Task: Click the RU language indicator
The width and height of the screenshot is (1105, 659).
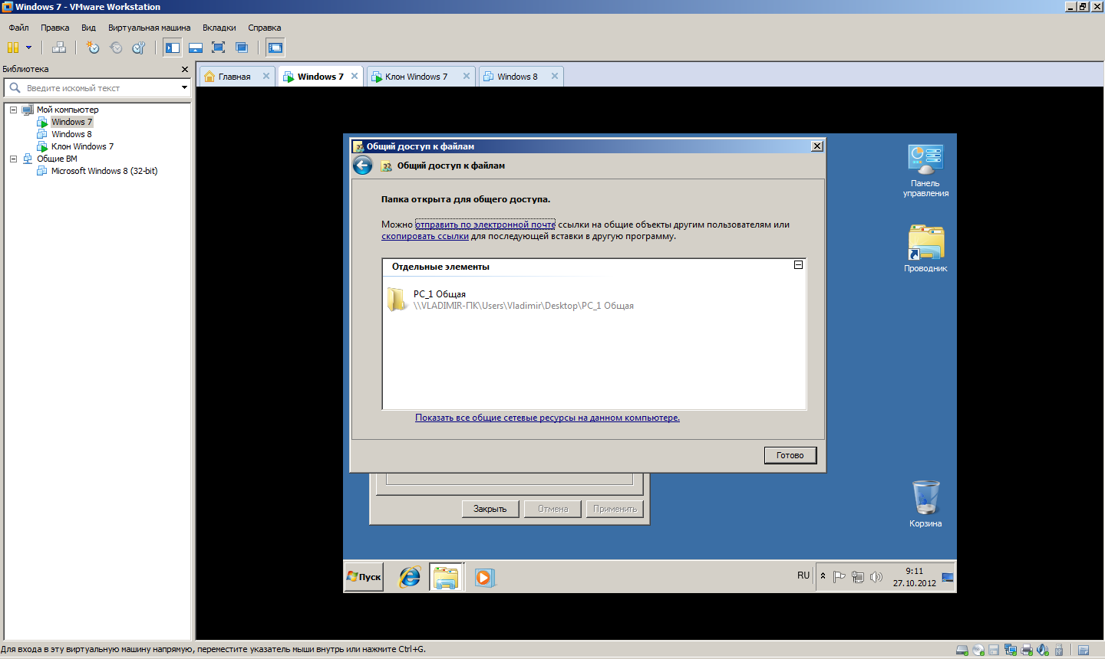Action: [803, 575]
